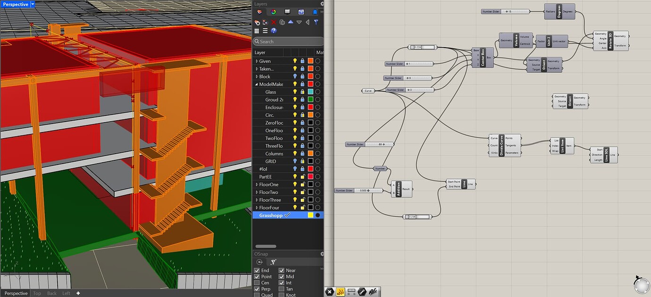Move layer up with blue arrow
Screen dimensions: 651x297
click(x=291, y=22)
